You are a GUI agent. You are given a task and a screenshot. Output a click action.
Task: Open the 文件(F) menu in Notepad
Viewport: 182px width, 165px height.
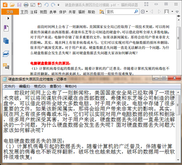point(9,87)
